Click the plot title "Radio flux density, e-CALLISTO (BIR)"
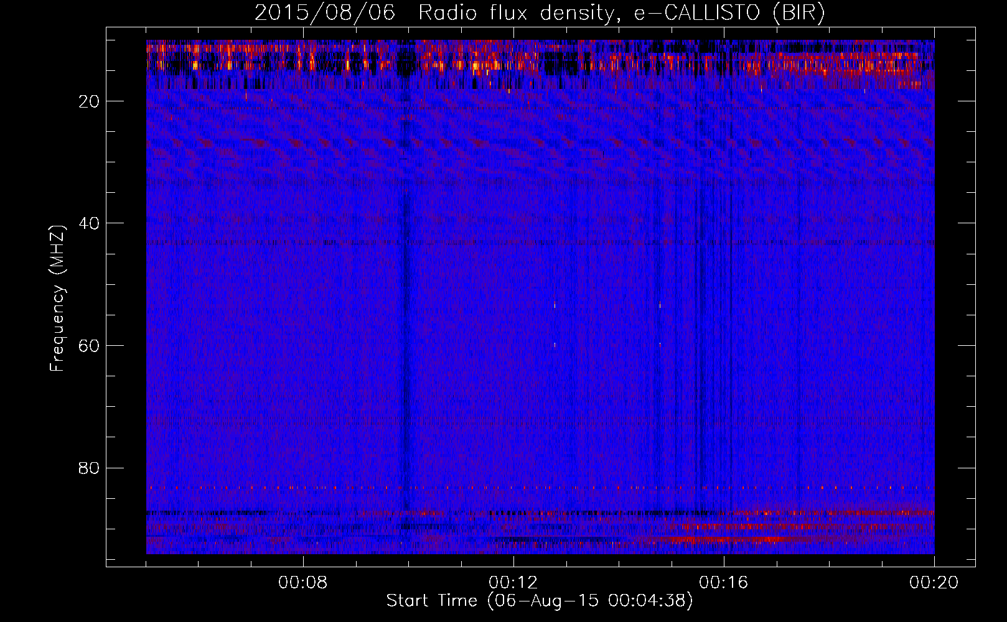Image resolution: width=1007 pixels, height=622 pixels. (622, 13)
